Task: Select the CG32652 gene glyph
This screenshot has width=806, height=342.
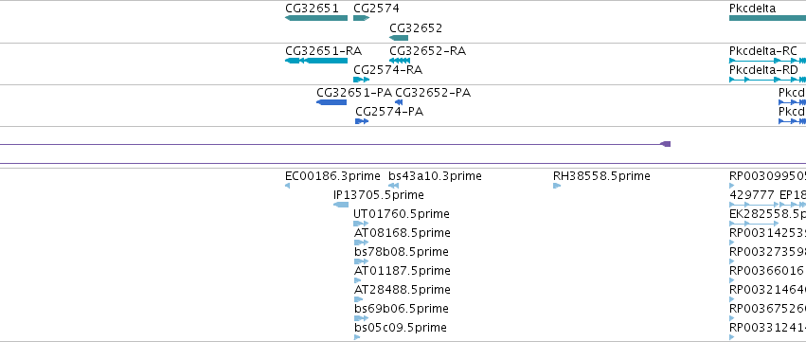Action: (x=399, y=38)
